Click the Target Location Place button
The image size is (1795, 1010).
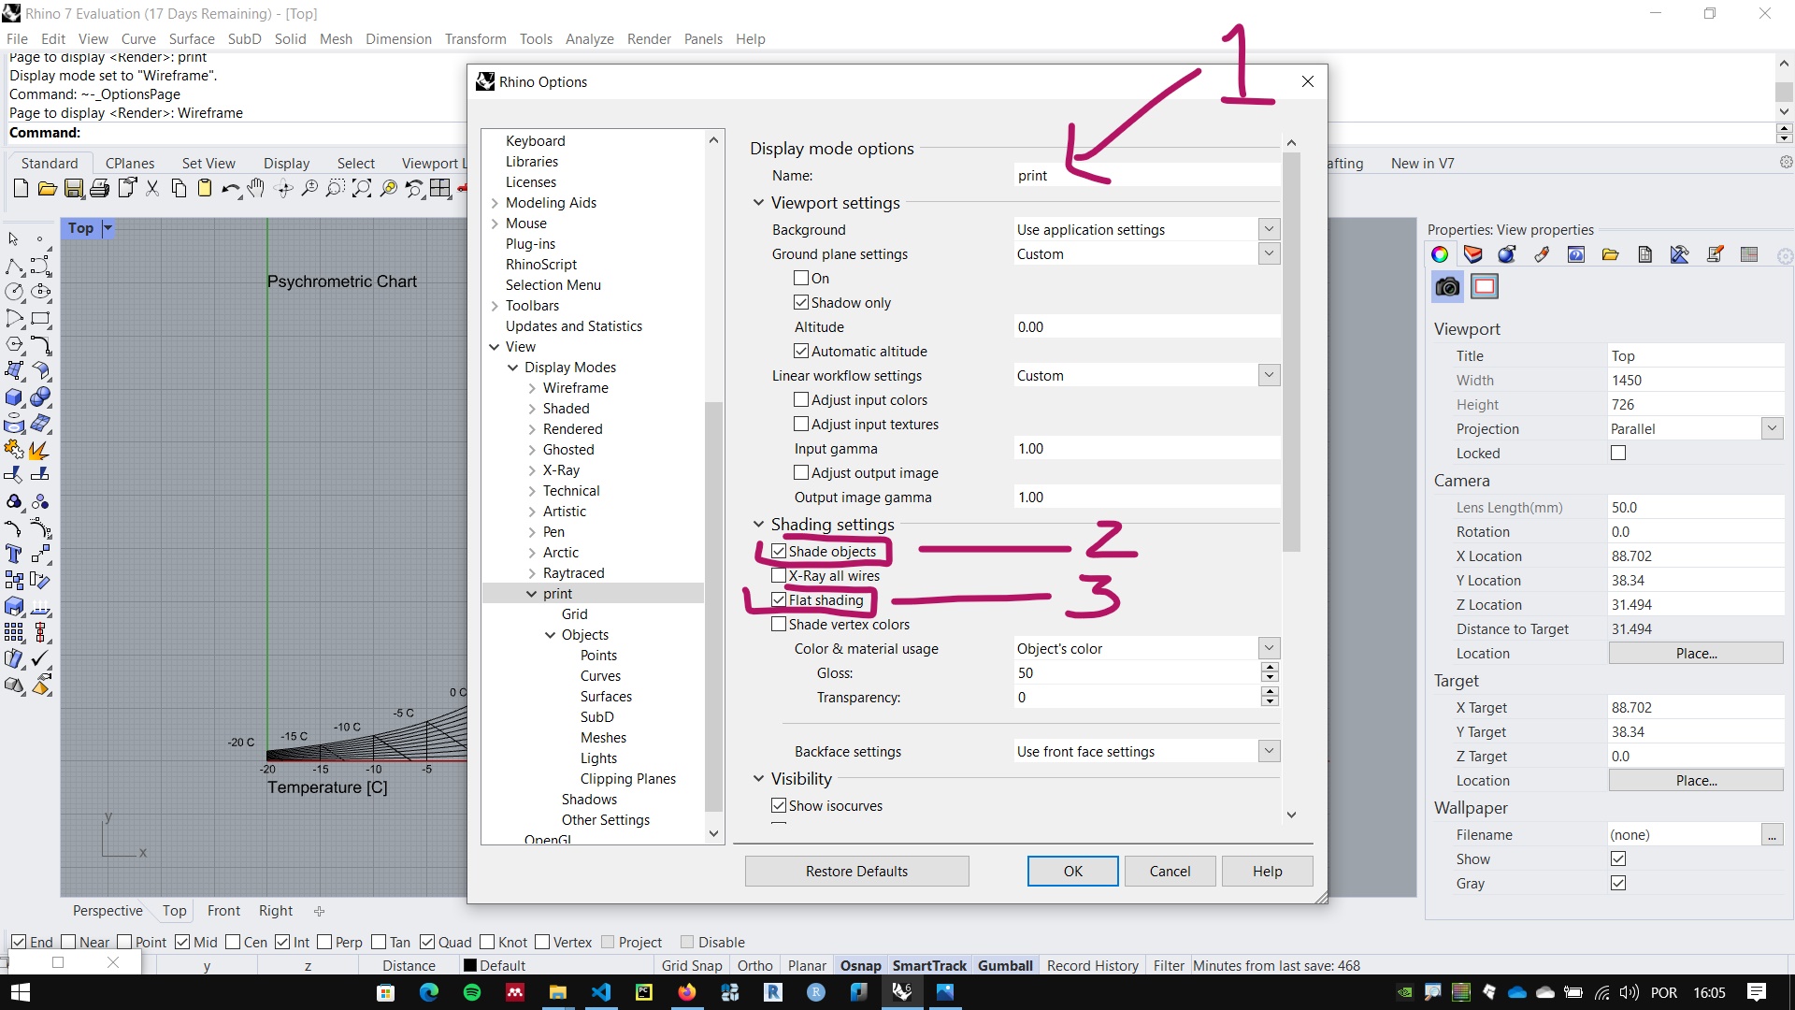(1696, 780)
